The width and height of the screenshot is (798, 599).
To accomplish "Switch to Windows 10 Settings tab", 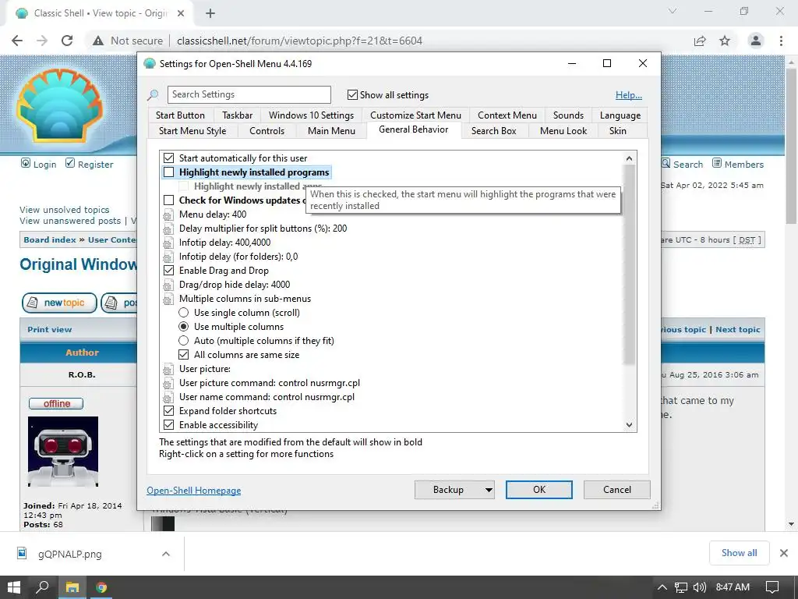I will (x=312, y=115).
